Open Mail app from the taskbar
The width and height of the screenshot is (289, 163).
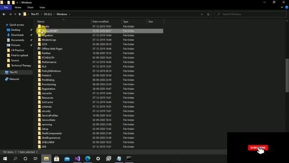pyautogui.click(x=67, y=158)
